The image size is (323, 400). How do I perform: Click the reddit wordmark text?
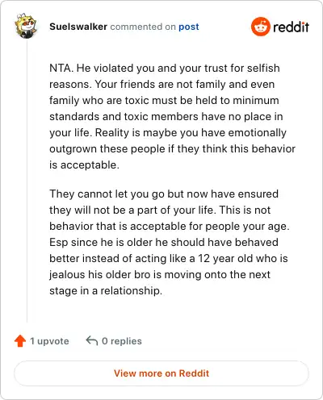click(291, 27)
